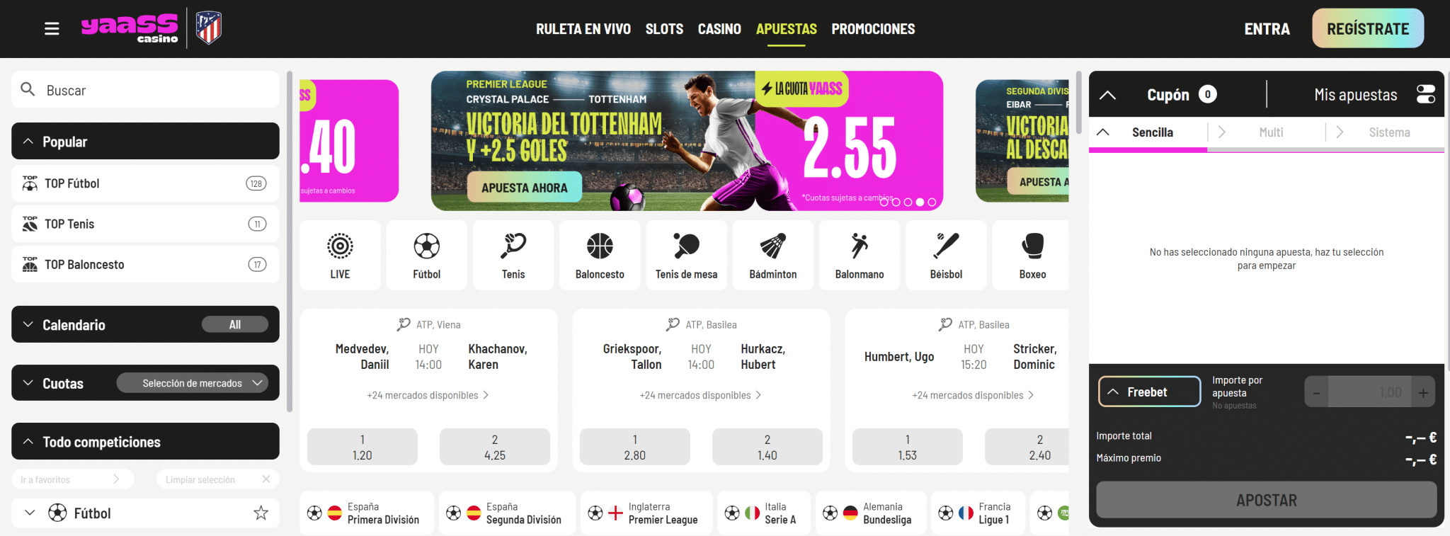Increase bet amount with plus stepper
1450x536 pixels.
point(1423,392)
